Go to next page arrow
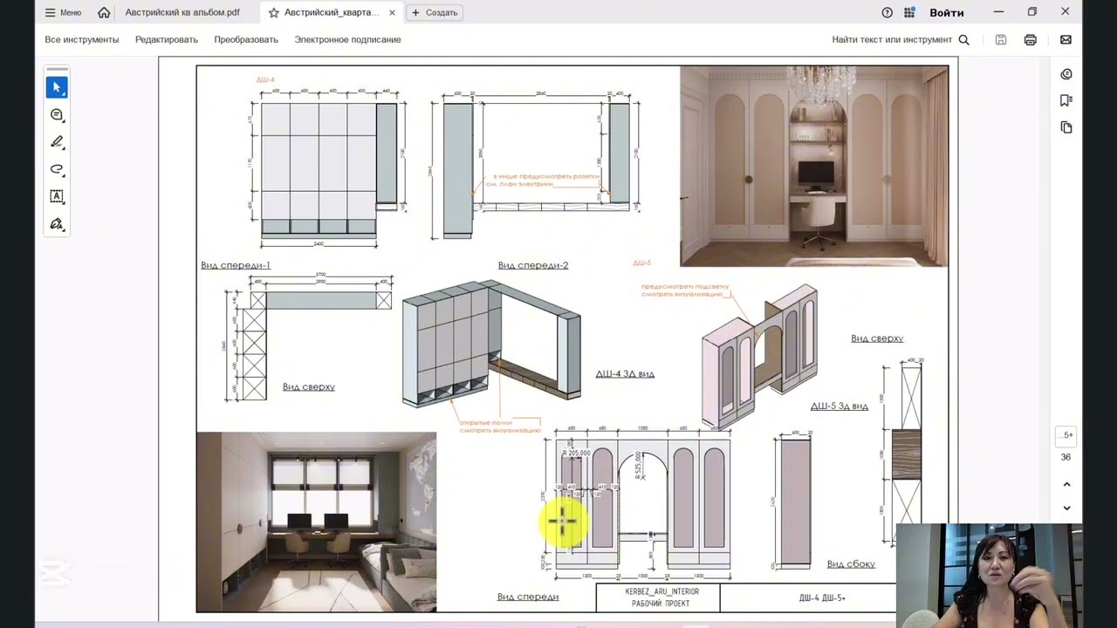The height and width of the screenshot is (628, 1117). 1066,508
